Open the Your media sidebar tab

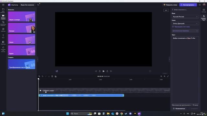point(3,11)
